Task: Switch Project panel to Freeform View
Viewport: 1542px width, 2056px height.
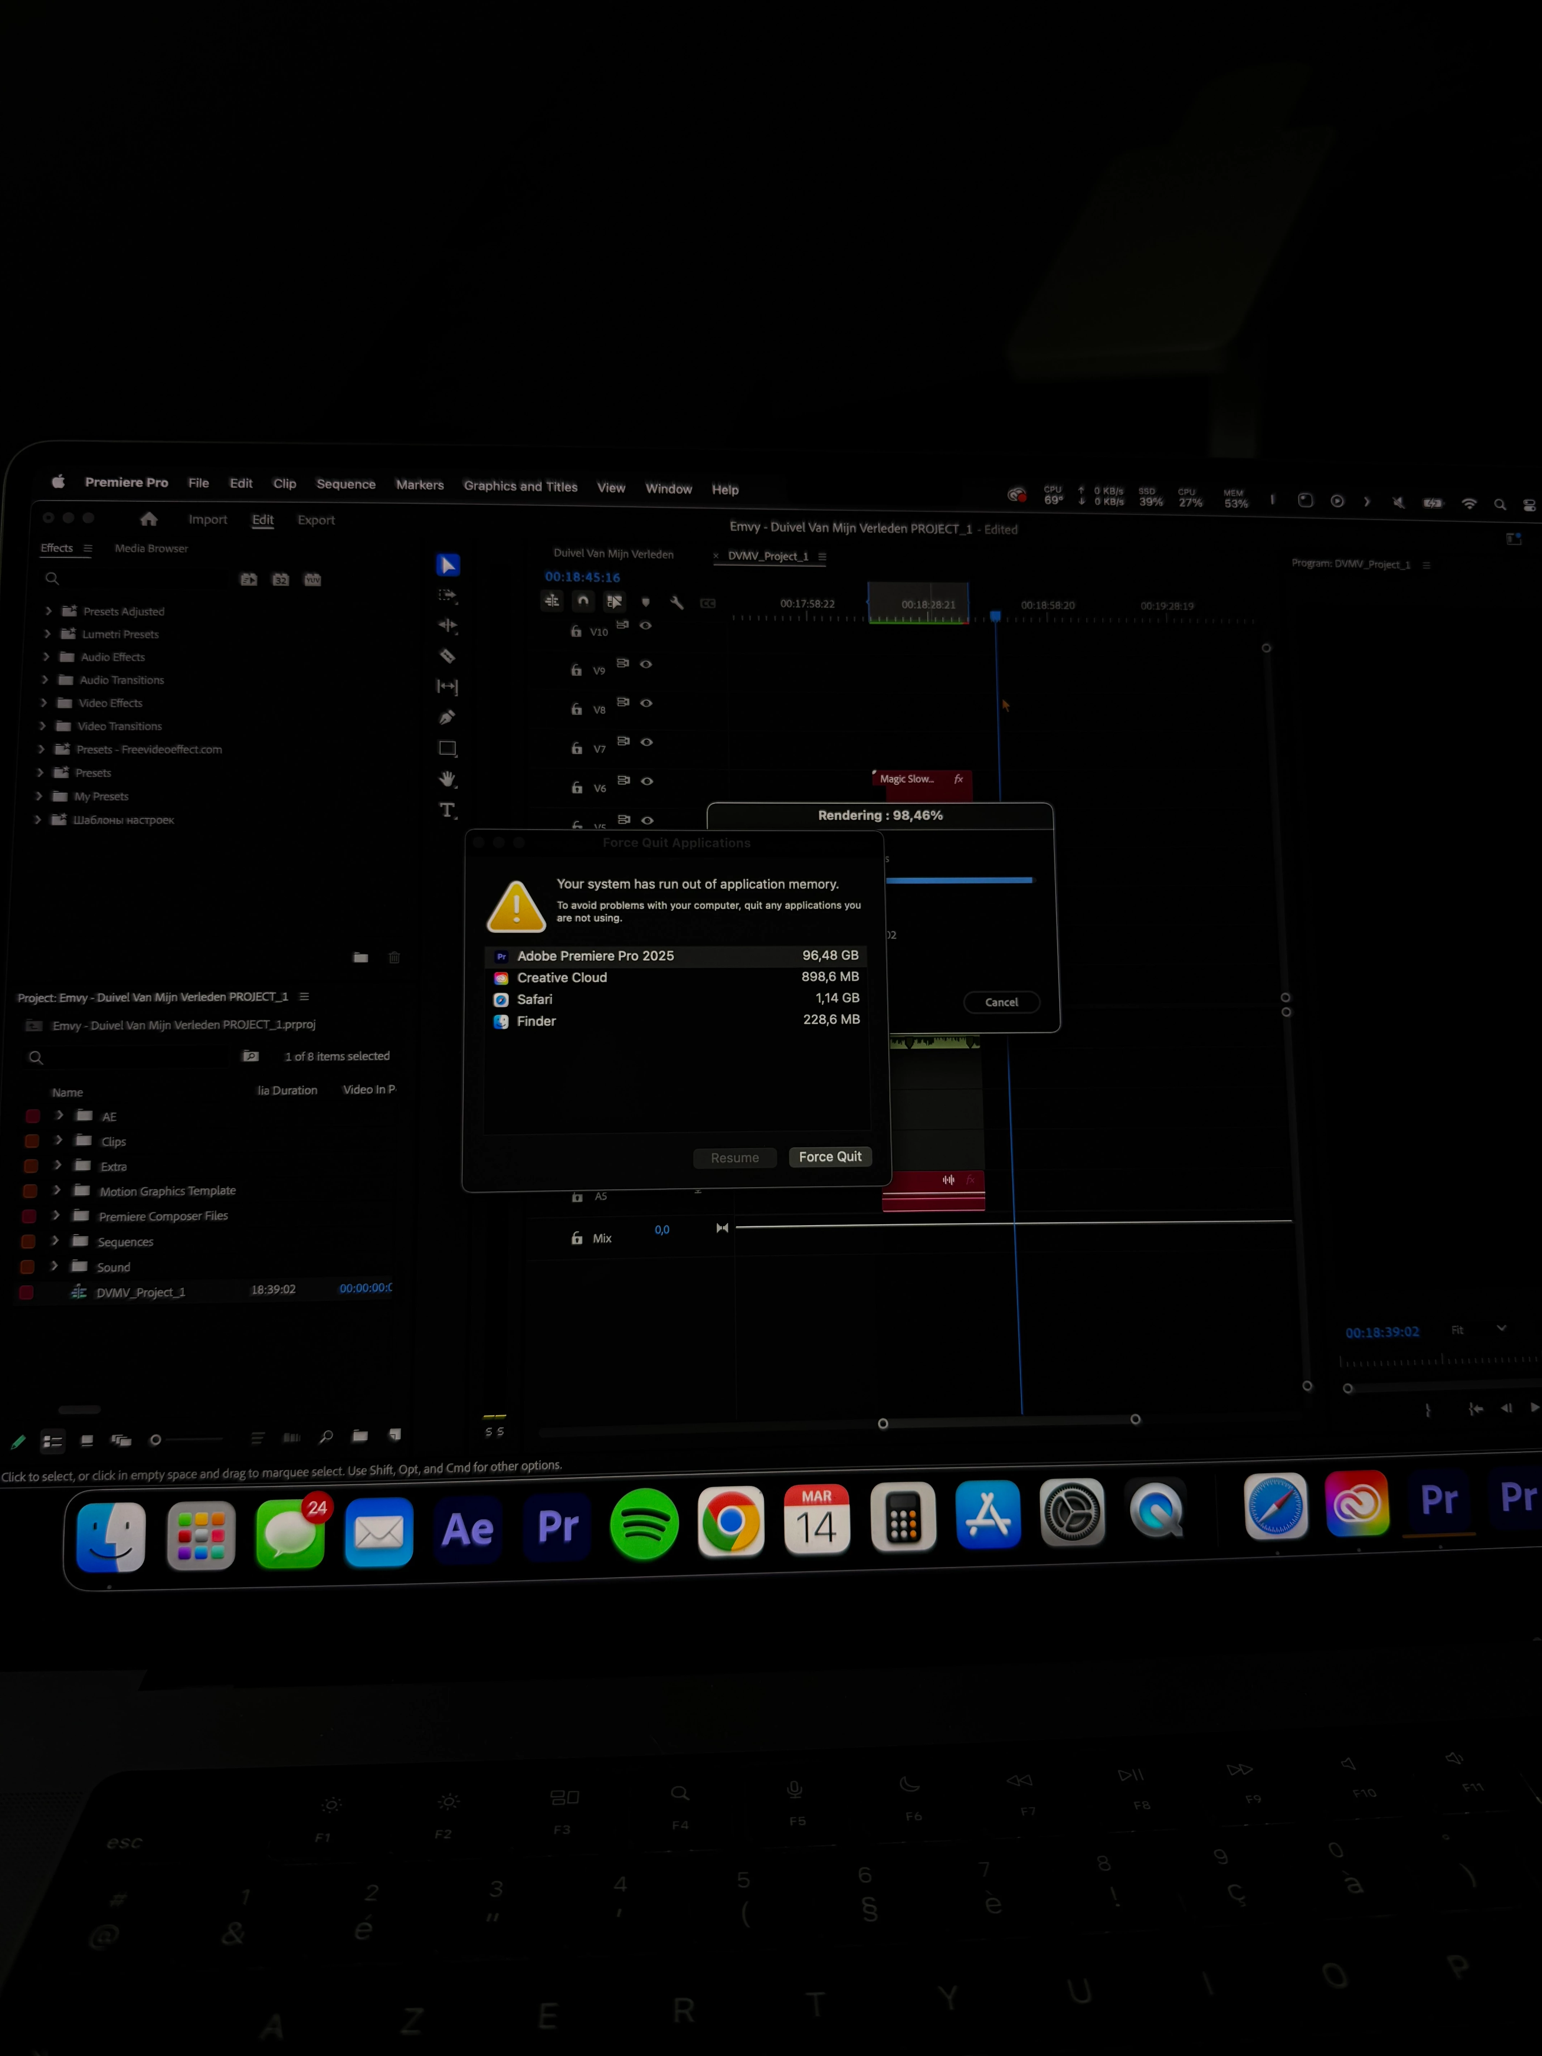Action: pos(121,1441)
